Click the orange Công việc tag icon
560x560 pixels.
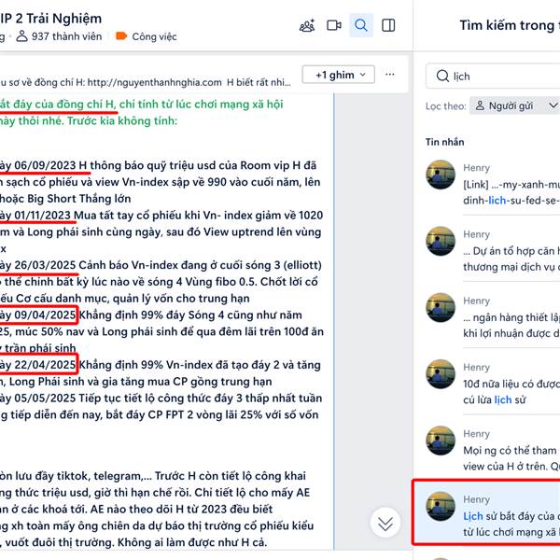(121, 36)
